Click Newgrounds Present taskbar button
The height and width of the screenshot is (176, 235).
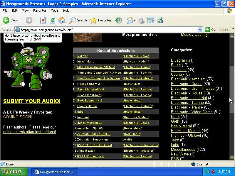[x=55, y=172]
